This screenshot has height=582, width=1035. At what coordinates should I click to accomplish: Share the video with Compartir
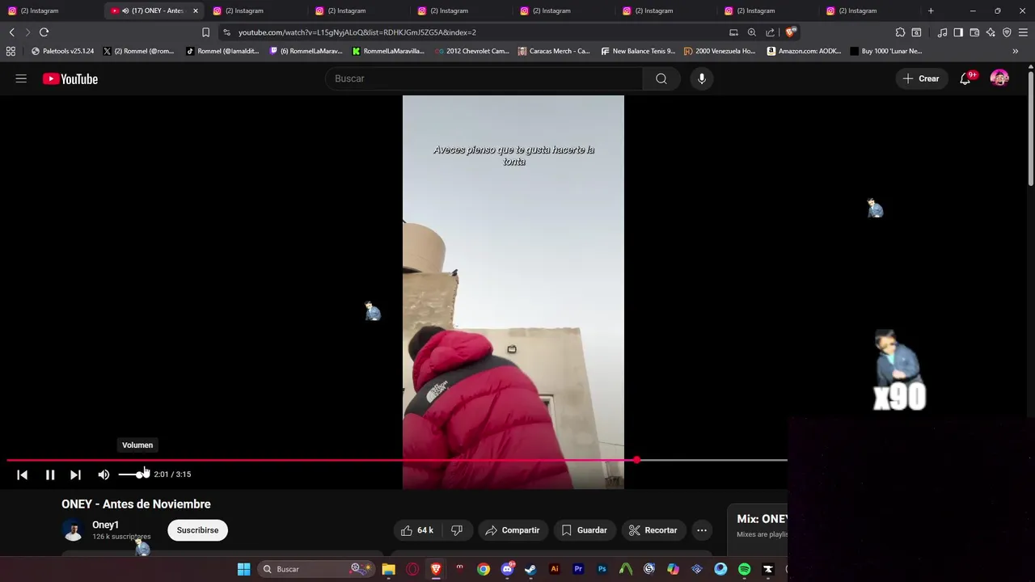(x=512, y=530)
